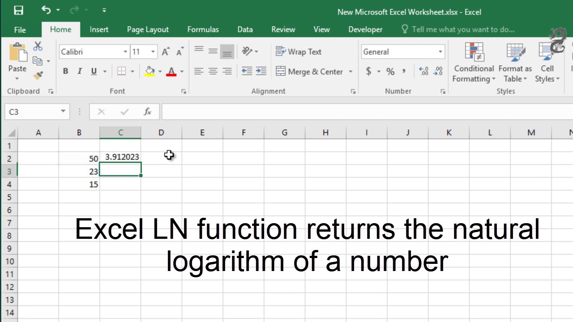The height and width of the screenshot is (322, 573).
Task: Click the Name Box showing C3
Action: (31, 112)
